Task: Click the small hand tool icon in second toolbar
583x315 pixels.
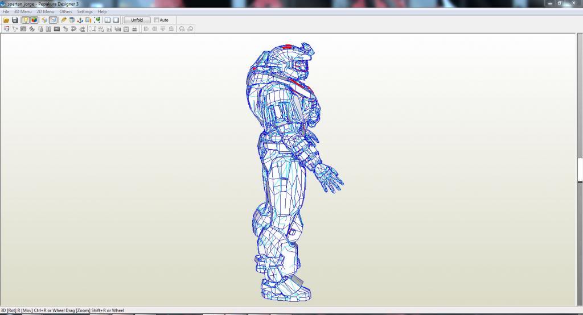Action: point(65,29)
